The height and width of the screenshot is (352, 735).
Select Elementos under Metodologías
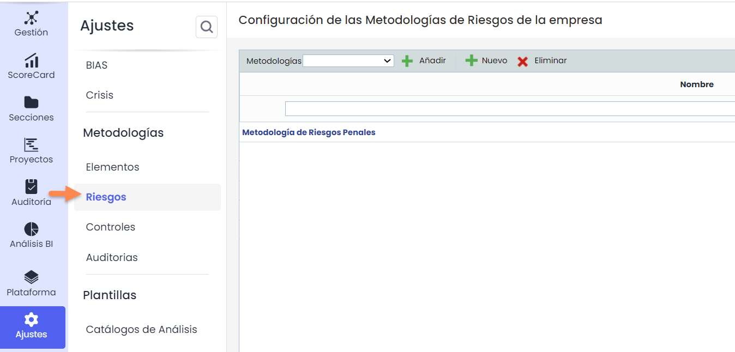pyautogui.click(x=112, y=167)
